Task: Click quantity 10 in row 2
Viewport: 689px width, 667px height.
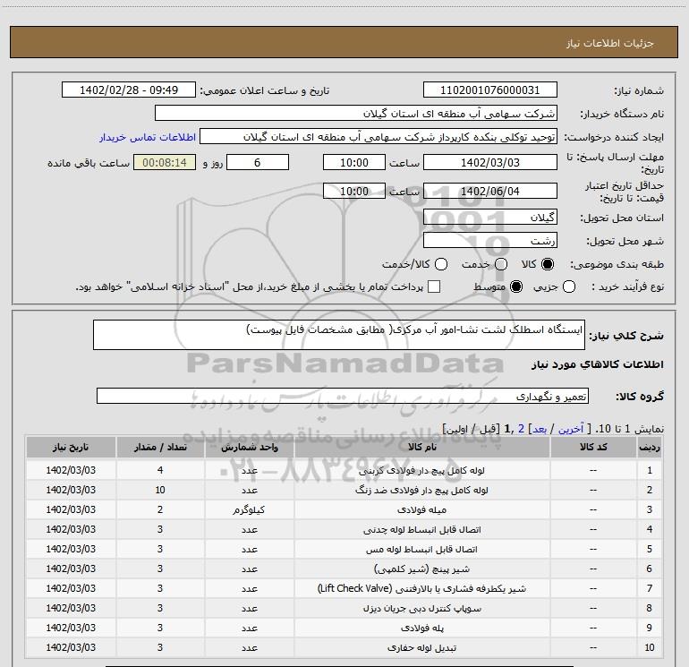Action: 160,490
